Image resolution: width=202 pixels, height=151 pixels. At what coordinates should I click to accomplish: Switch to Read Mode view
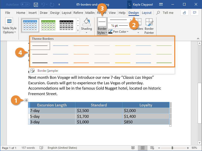133,148
